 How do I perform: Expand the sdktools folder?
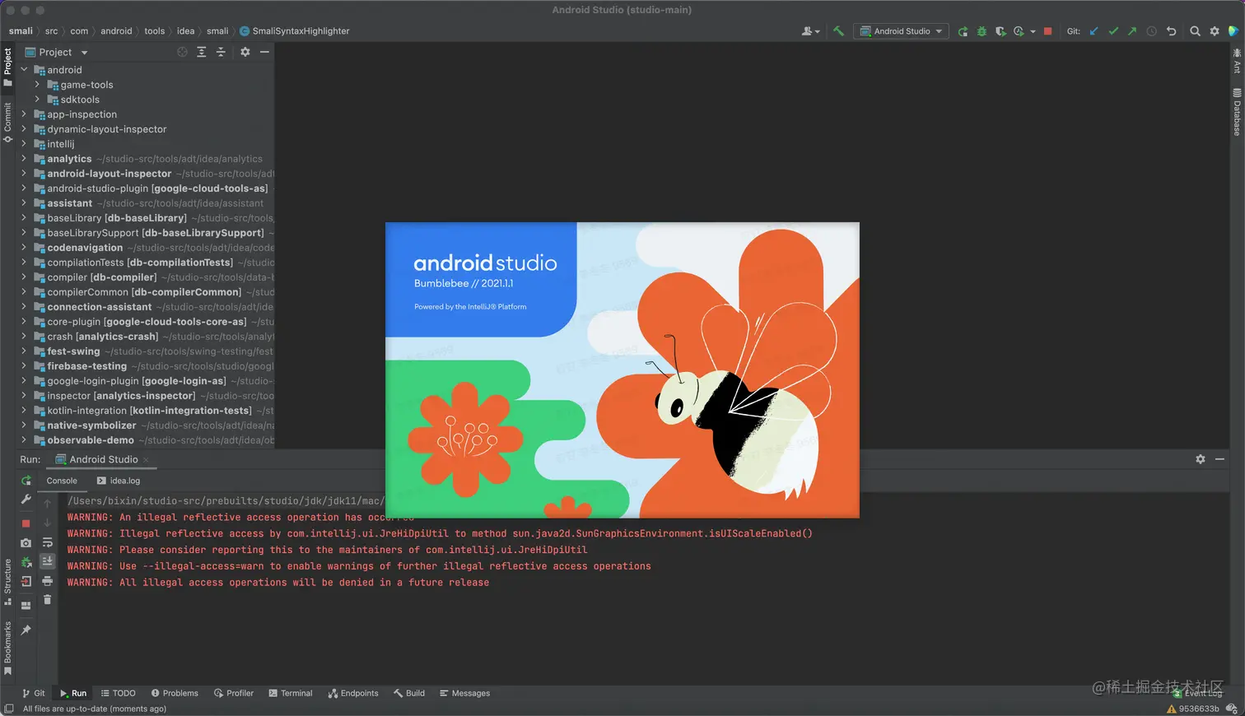tap(37, 100)
